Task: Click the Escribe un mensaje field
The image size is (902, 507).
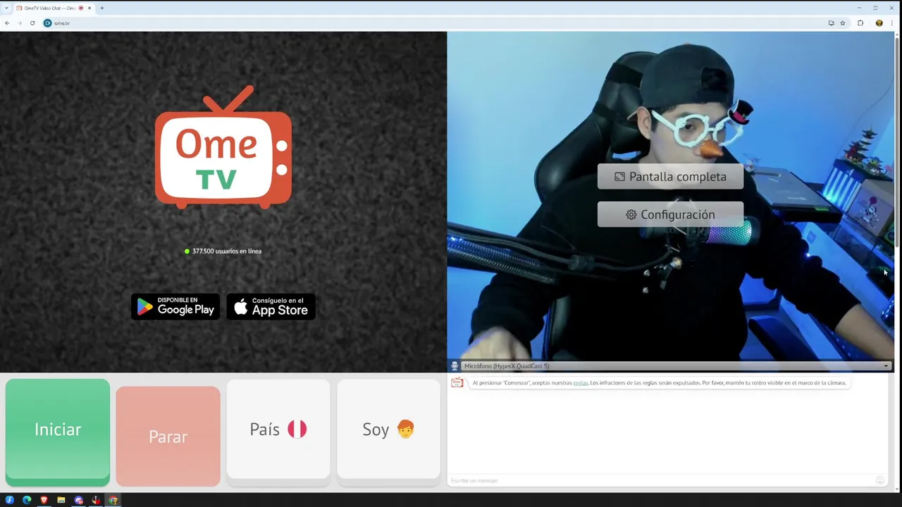Action: pyautogui.click(x=661, y=480)
